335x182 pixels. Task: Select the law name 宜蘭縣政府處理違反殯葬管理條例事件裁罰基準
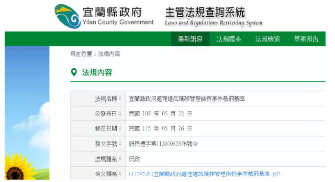point(187,99)
